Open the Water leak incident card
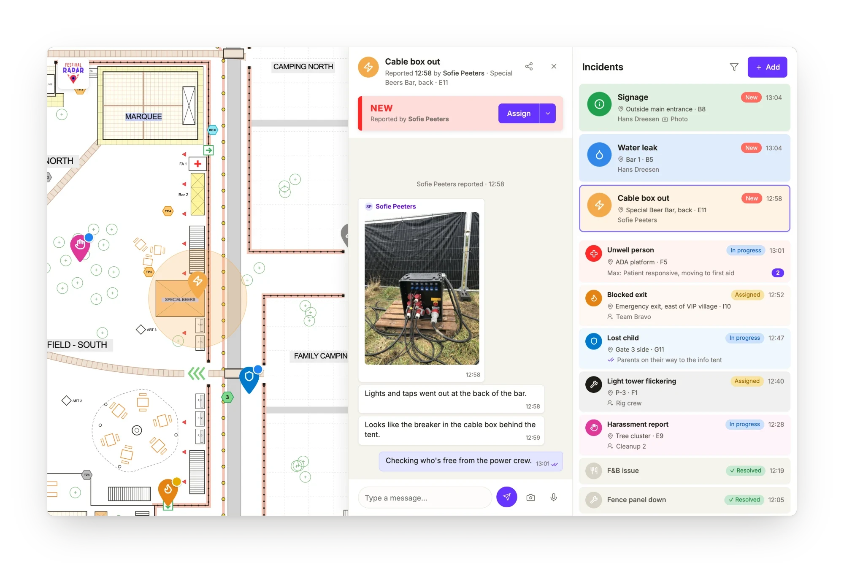The image size is (844, 563). tap(684, 158)
